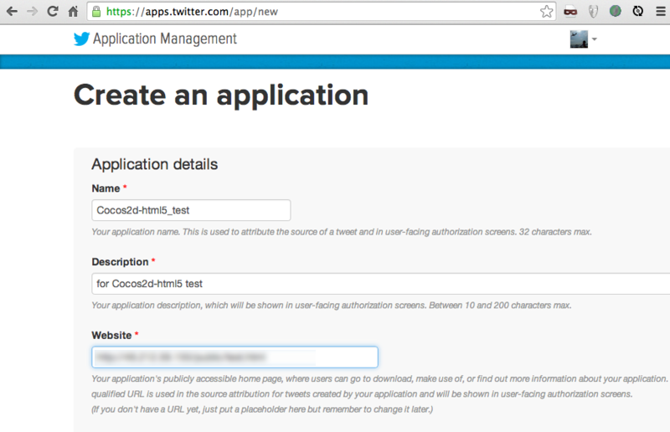Click the Create an application heading
The height and width of the screenshot is (432, 670).
(221, 95)
